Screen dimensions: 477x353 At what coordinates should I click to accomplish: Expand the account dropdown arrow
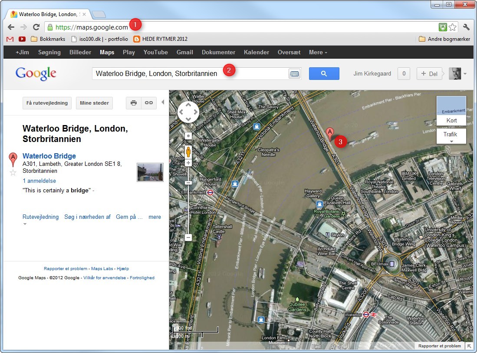pos(465,74)
